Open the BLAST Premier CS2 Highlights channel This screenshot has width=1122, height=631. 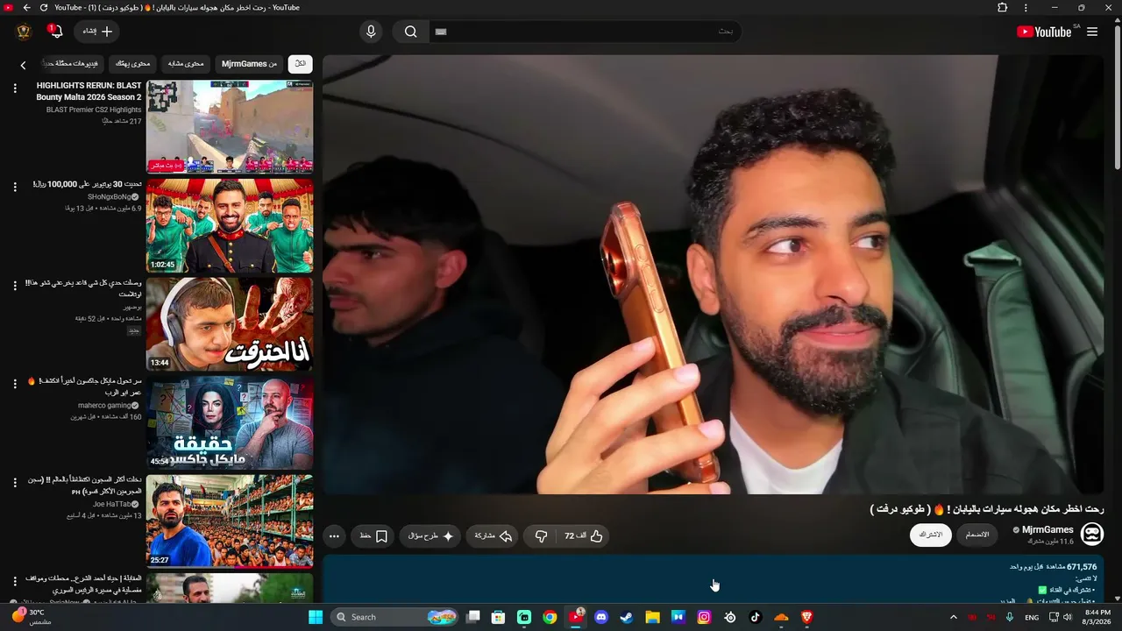(94, 110)
